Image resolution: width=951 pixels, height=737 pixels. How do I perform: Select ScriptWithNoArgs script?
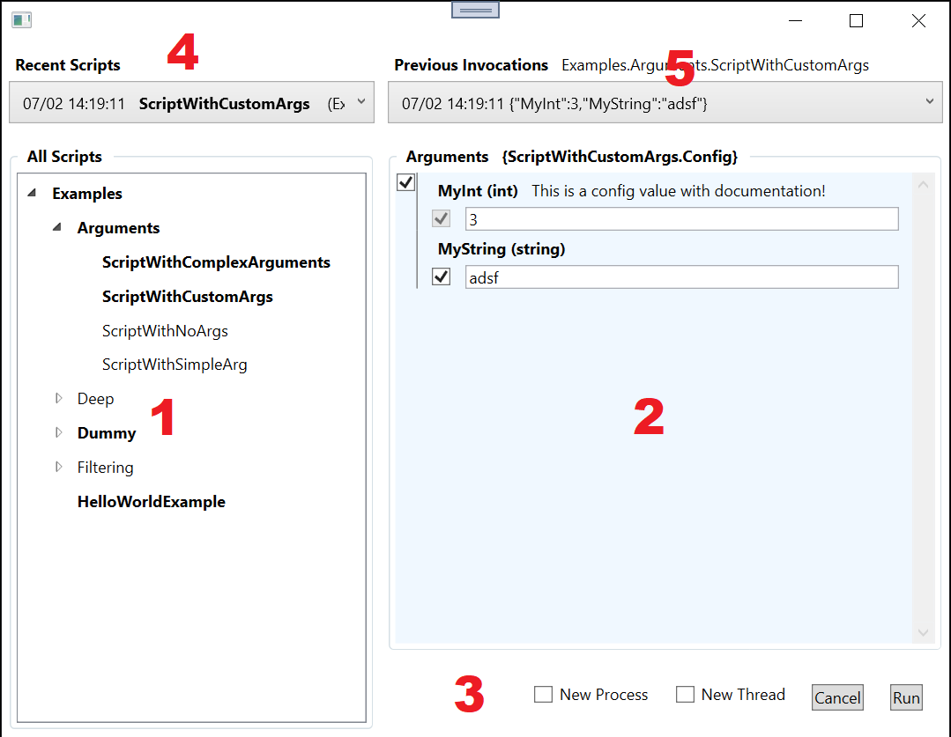(x=165, y=331)
